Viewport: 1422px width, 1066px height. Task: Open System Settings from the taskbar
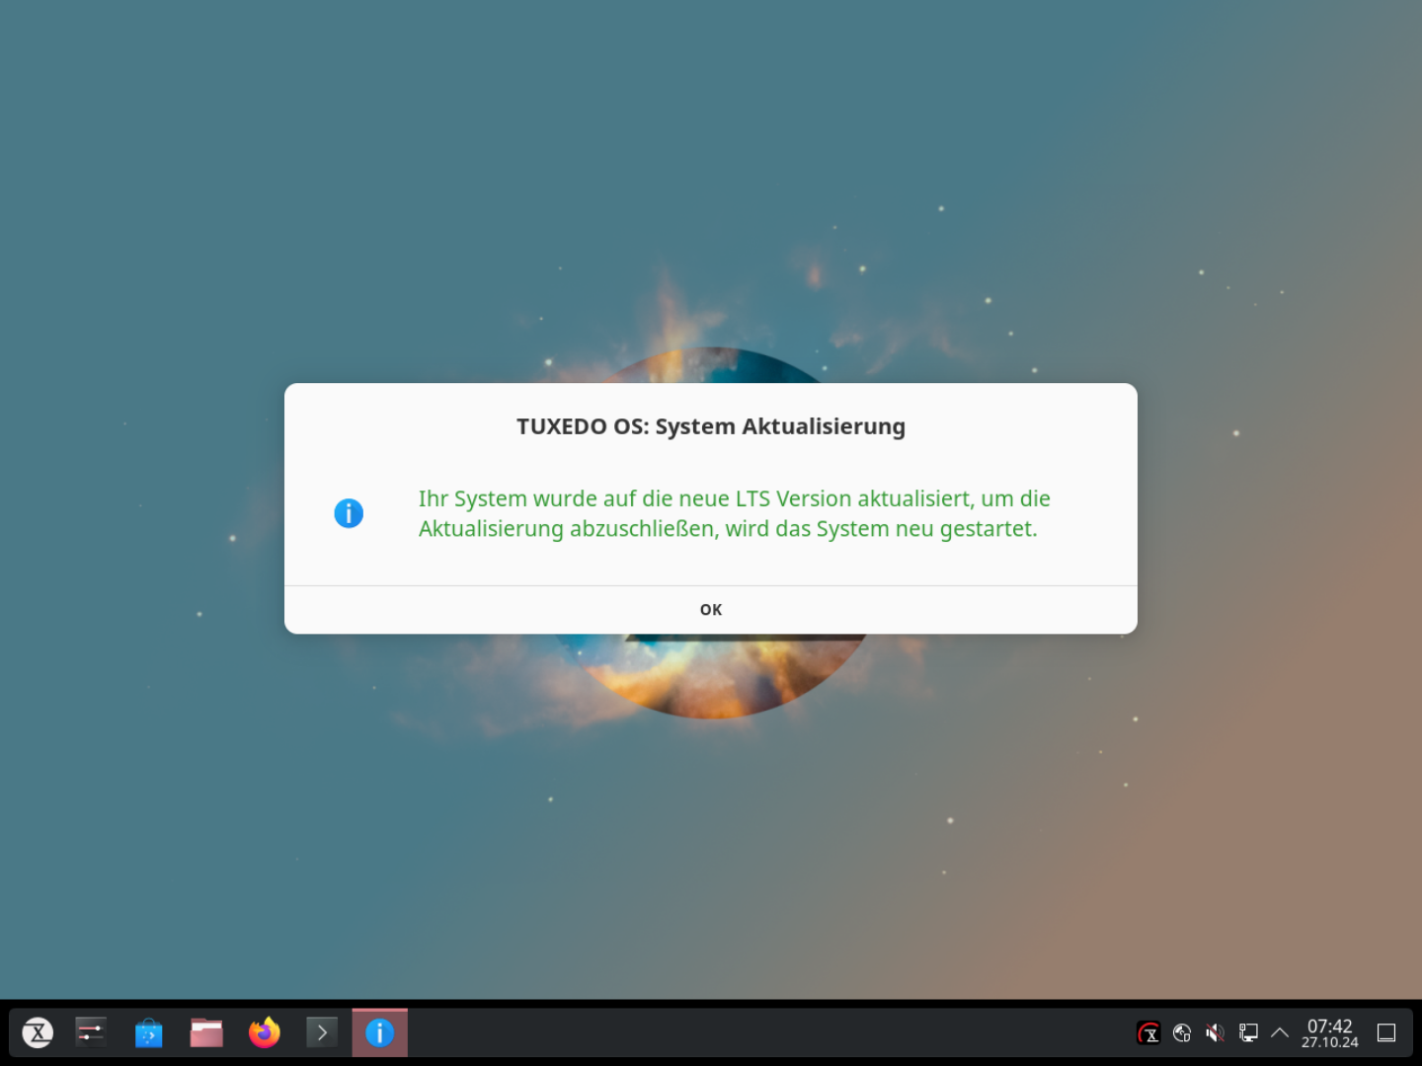pos(91,1032)
